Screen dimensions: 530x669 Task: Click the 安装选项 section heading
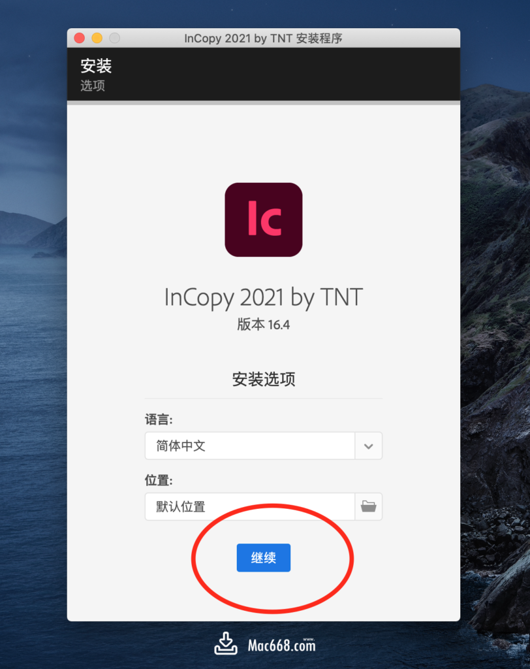coord(264,379)
